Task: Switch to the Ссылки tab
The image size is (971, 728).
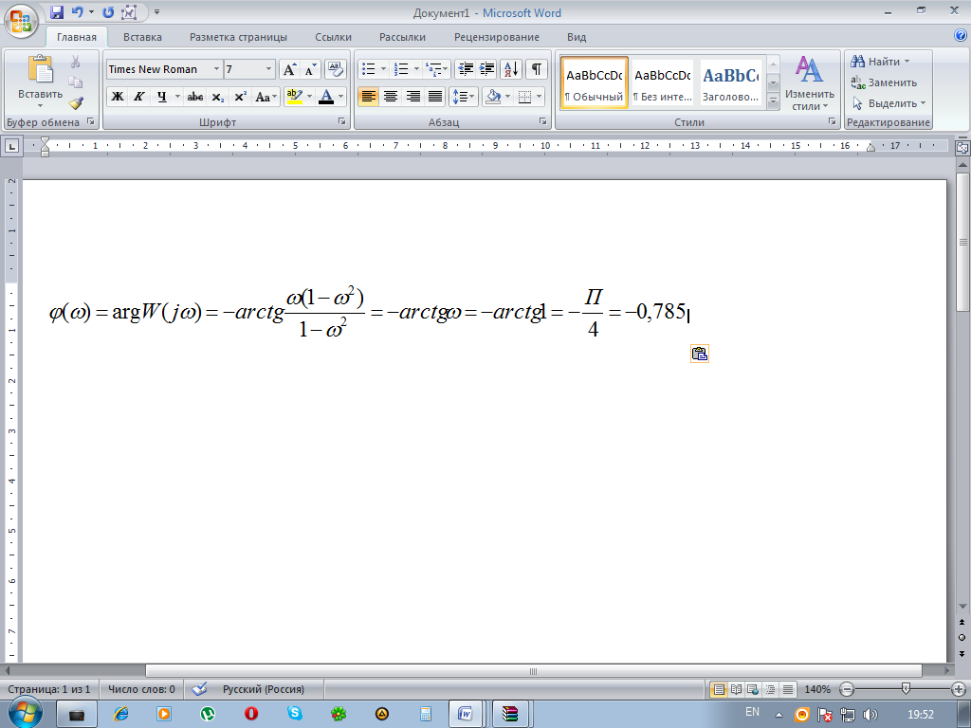Action: 333,37
